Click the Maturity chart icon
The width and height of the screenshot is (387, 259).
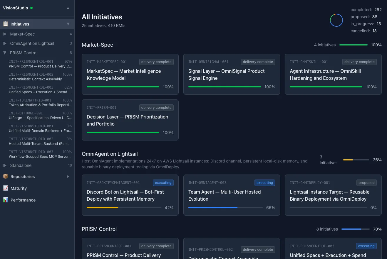[5, 188]
